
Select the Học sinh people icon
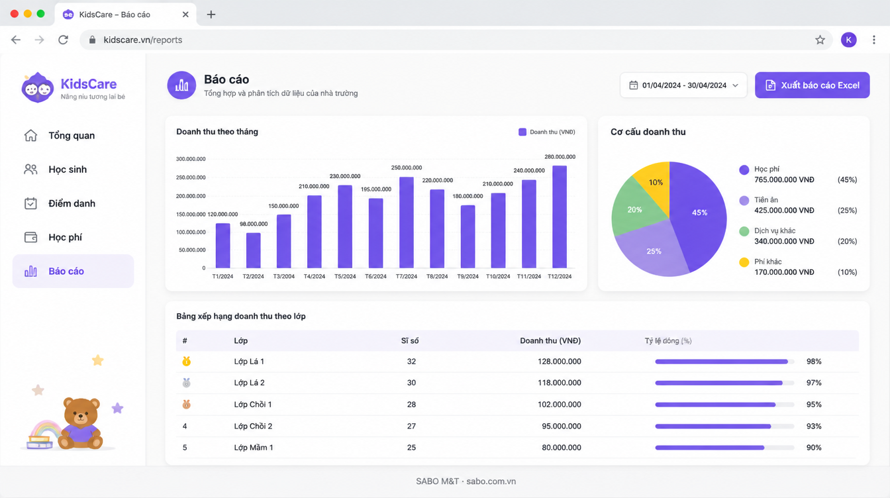coord(30,170)
